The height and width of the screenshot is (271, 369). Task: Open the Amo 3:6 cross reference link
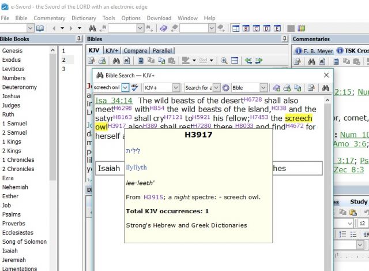(350, 144)
